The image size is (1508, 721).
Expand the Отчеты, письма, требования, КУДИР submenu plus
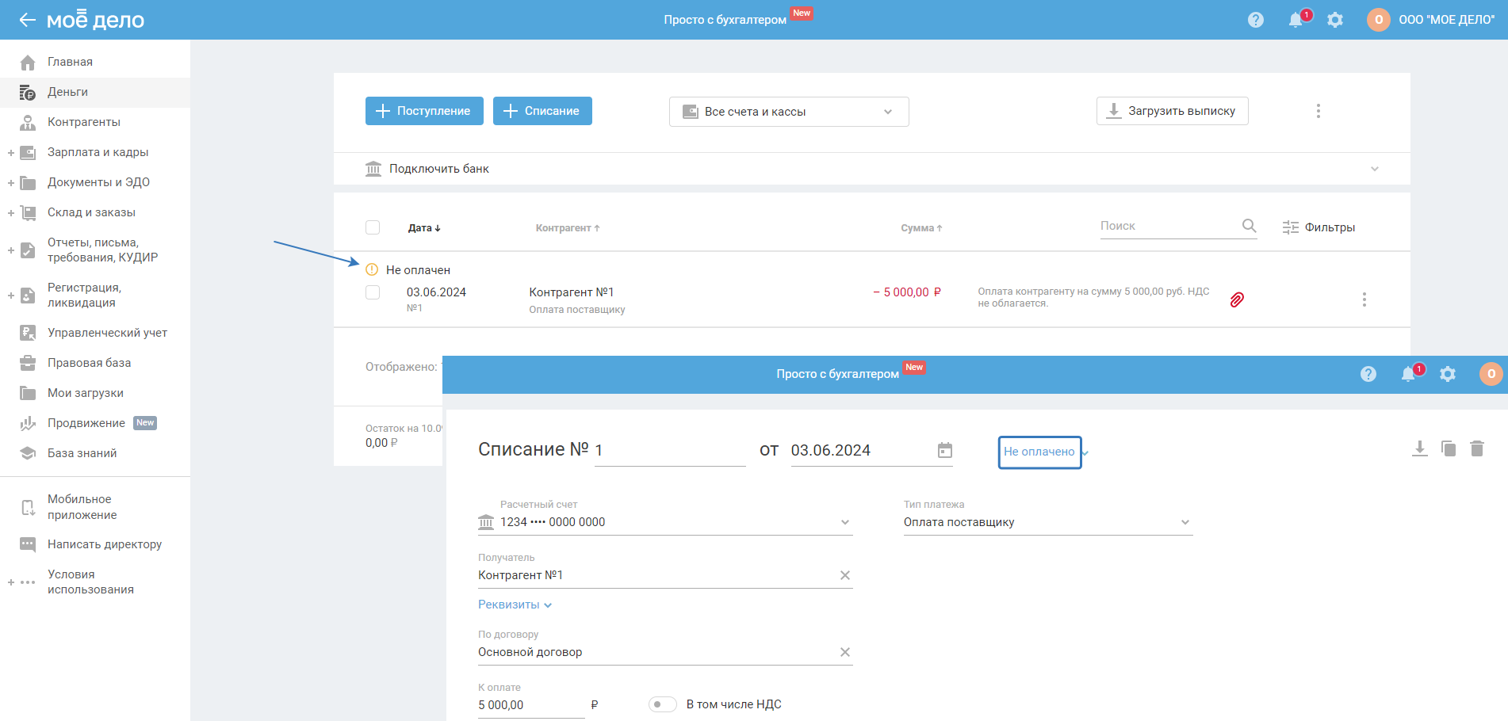click(11, 250)
